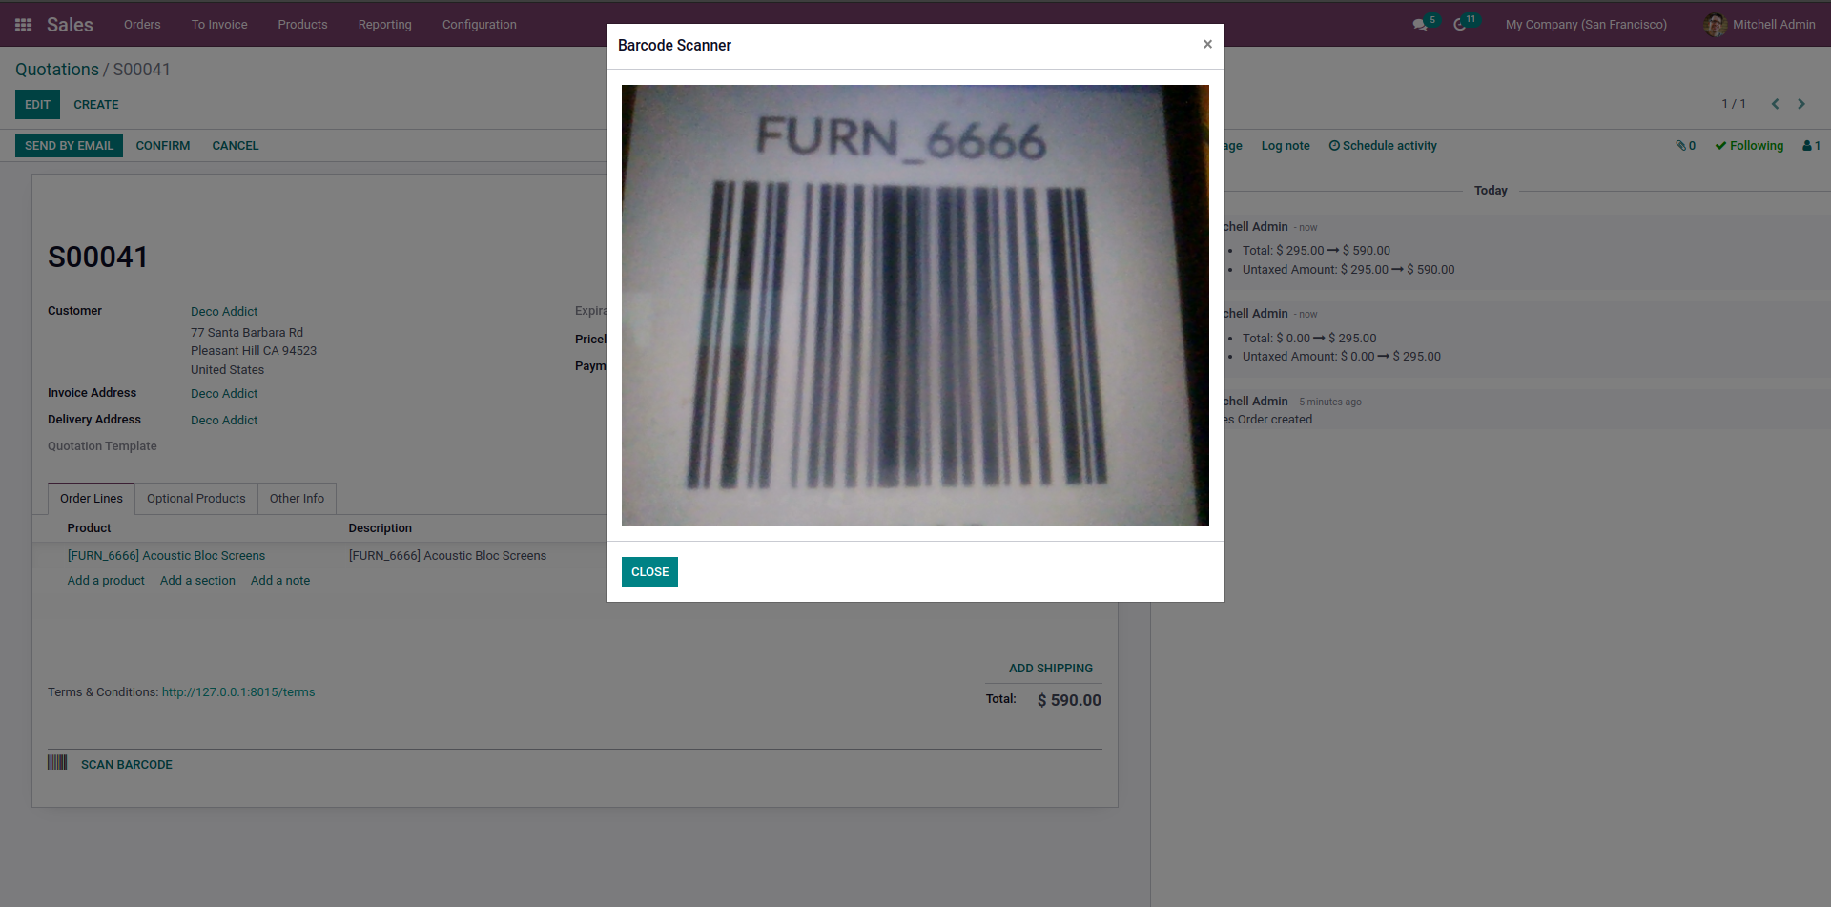Open Invoice Address Deco Addict link
Screen dimensions: 1831x907
[224, 394]
